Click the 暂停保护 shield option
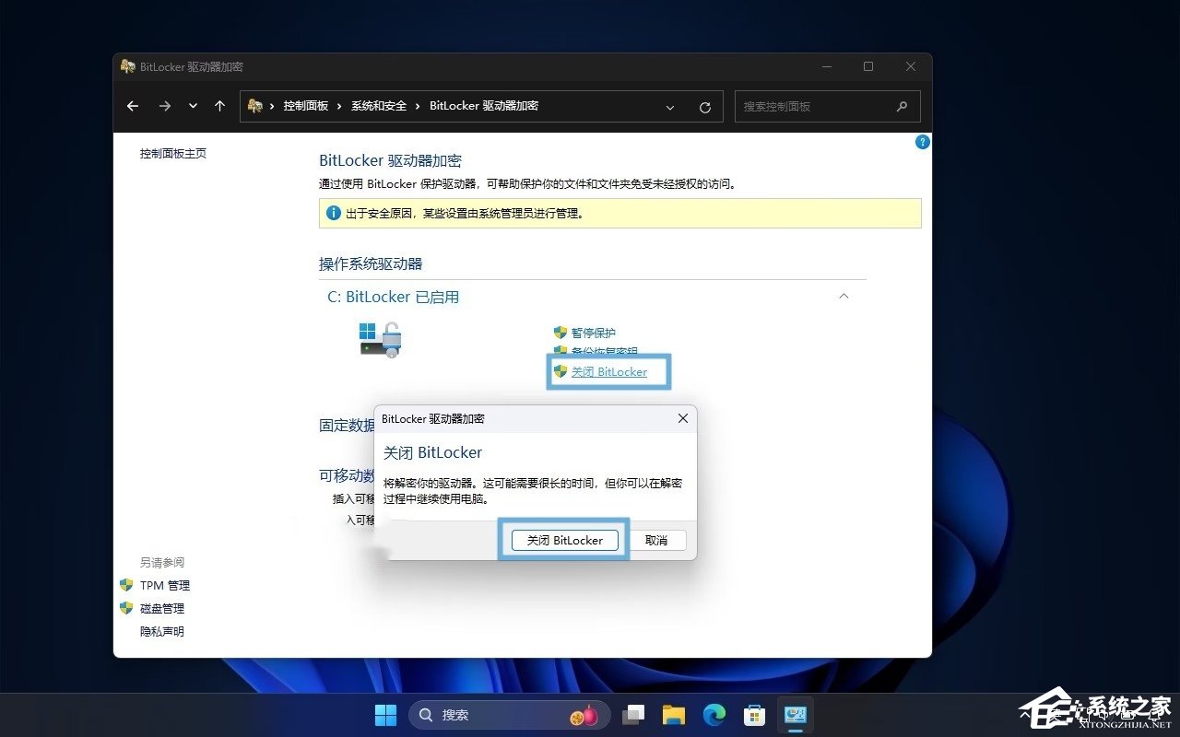The image size is (1180, 737). coord(593,333)
